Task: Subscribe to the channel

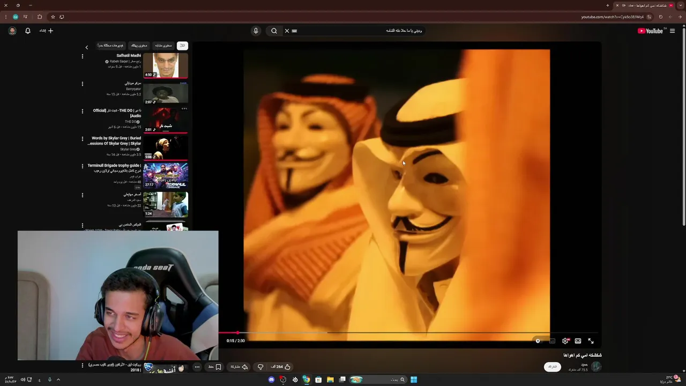Action: [x=553, y=367]
